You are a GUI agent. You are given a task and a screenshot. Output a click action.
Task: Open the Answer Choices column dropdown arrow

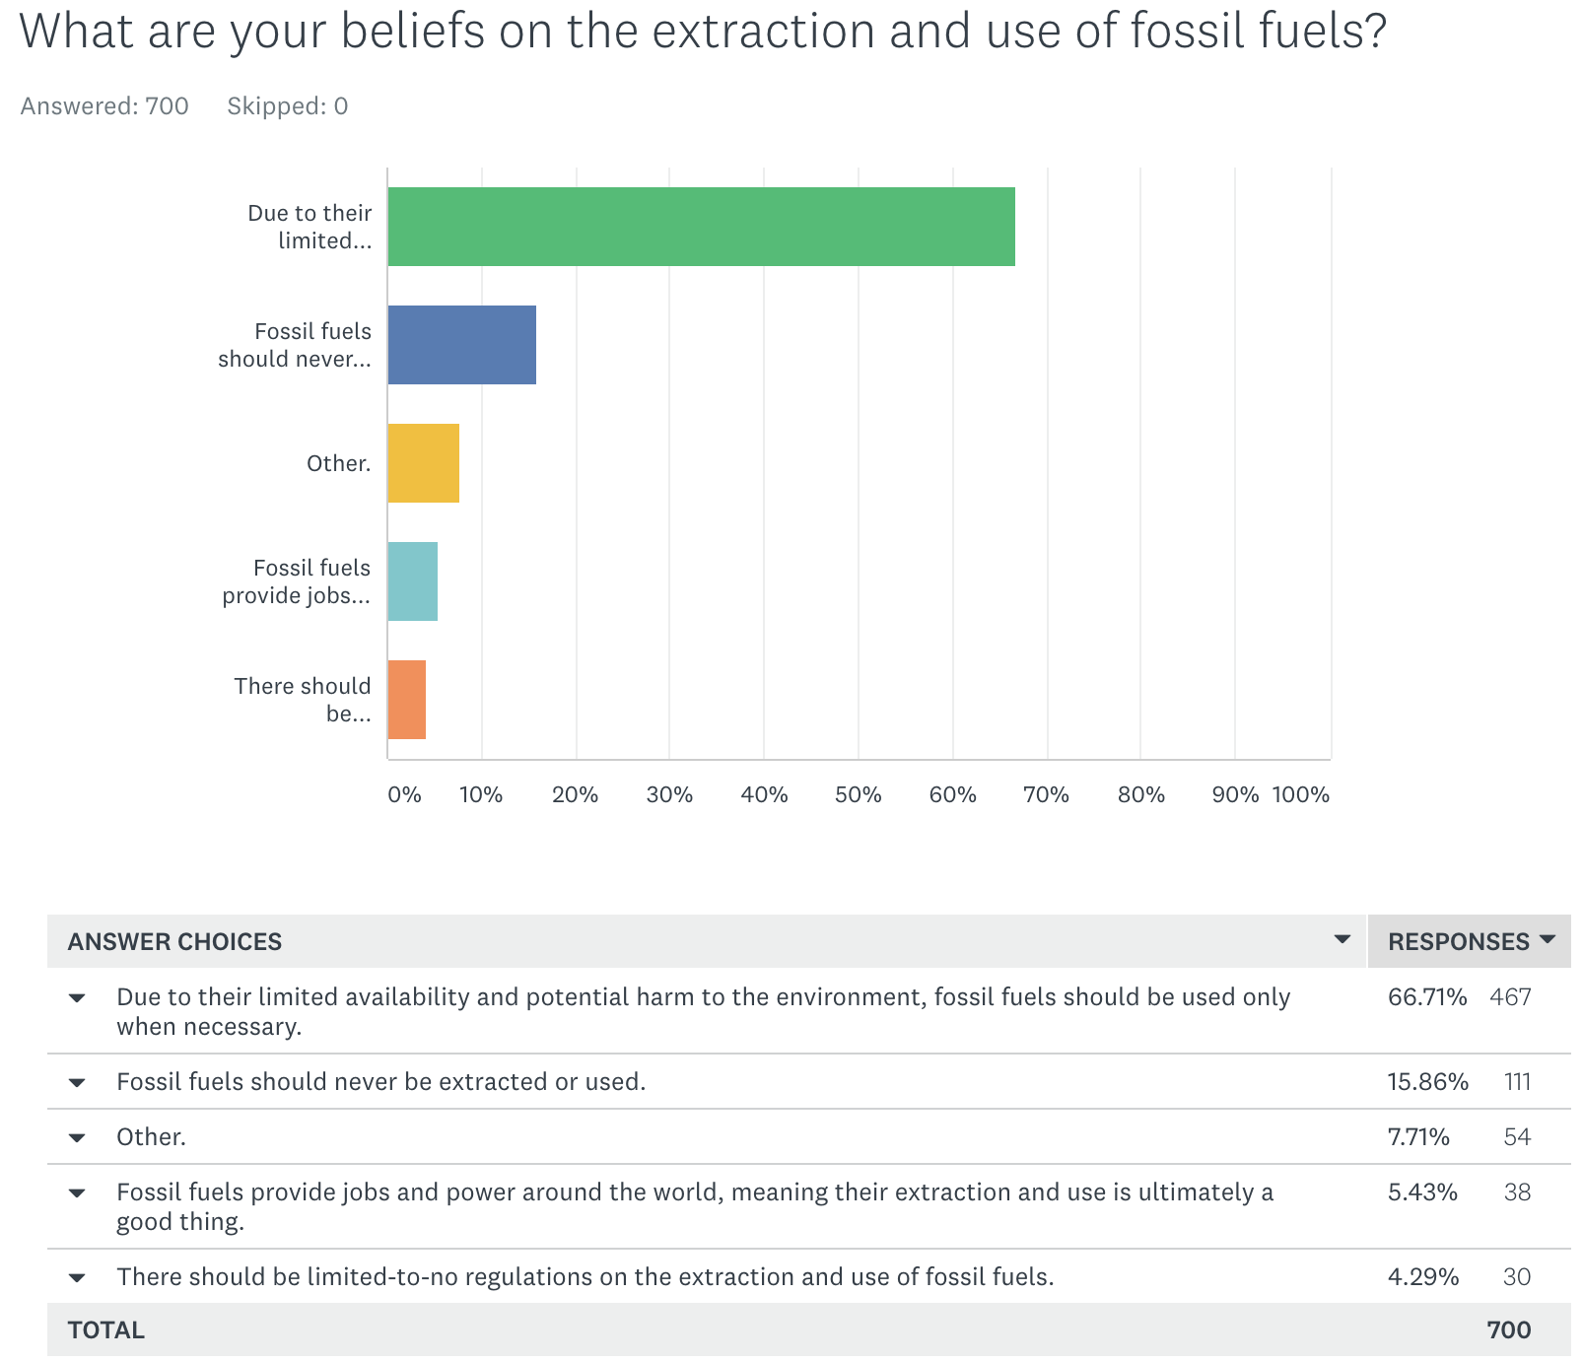click(1342, 939)
